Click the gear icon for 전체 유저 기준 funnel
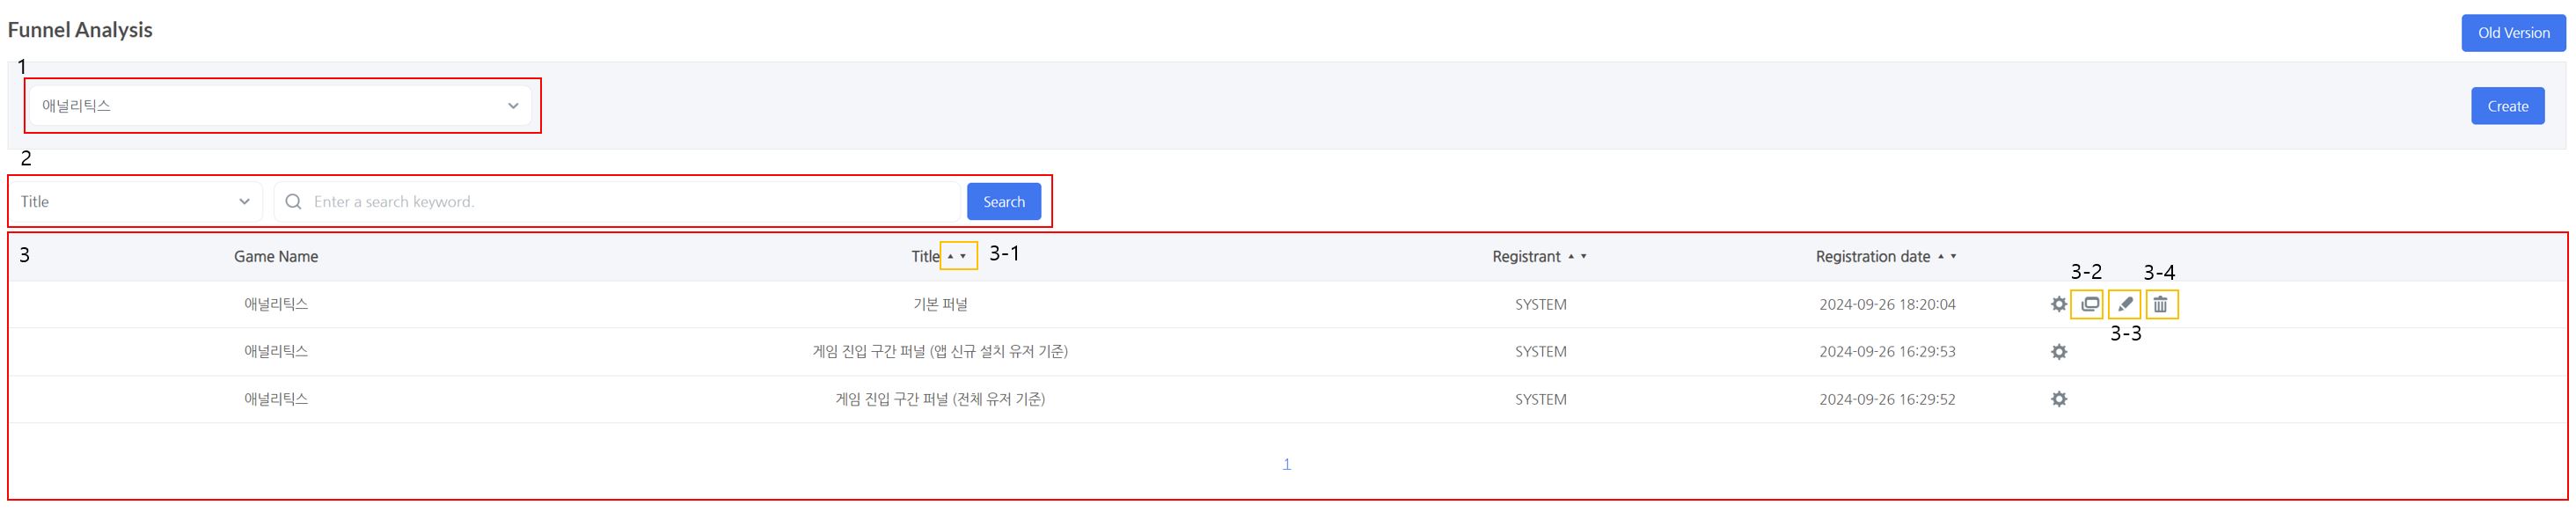The width and height of the screenshot is (2576, 520). [2058, 399]
